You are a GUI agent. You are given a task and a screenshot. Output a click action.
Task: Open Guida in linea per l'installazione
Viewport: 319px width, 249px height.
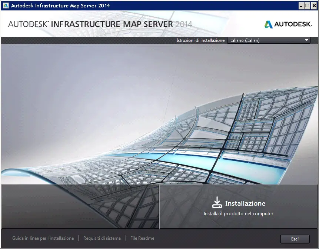tap(43, 238)
